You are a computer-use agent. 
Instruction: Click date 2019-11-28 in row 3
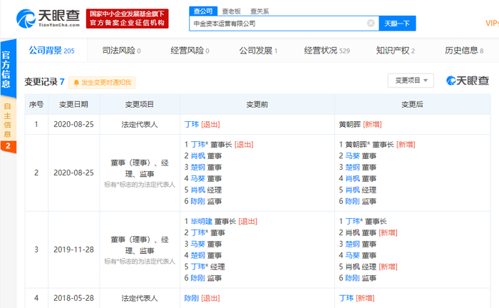tap(73, 250)
